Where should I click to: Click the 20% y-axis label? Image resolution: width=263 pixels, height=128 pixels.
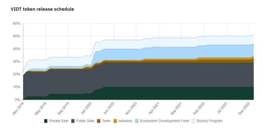coord(16,75)
